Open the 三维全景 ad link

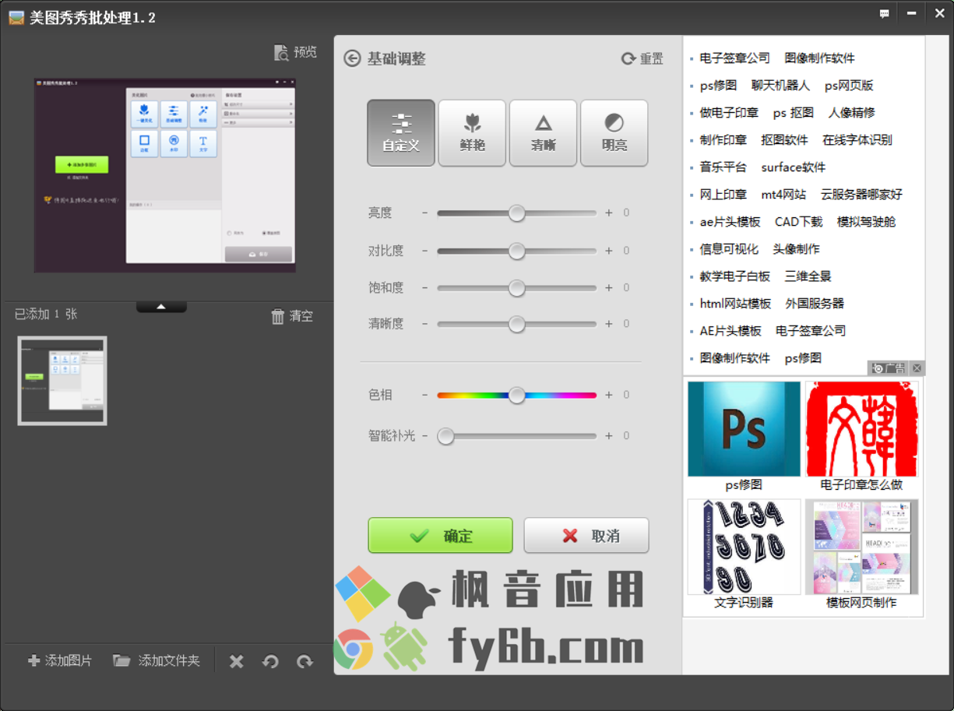pyautogui.click(x=808, y=276)
